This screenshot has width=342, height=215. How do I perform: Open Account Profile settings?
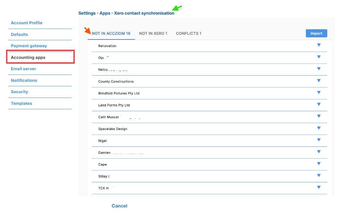pyautogui.click(x=27, y=23)
